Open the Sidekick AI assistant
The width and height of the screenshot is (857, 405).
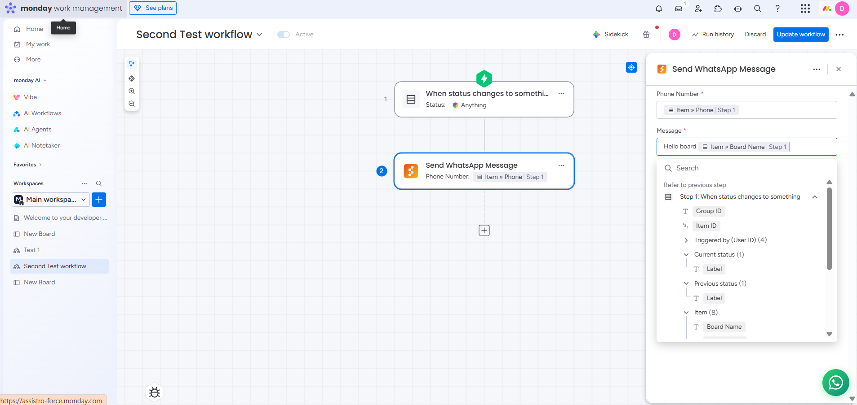(610, 35)
